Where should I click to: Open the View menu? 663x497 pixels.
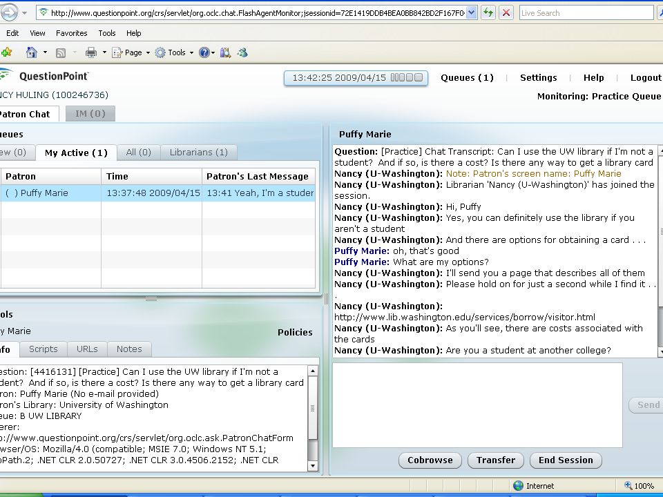coord(37,33)
